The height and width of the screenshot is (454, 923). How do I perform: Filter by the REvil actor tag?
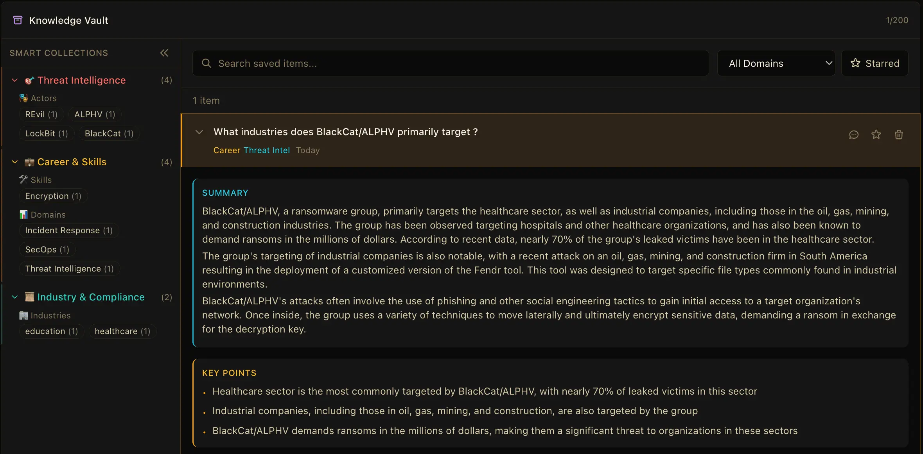(41, 114)
